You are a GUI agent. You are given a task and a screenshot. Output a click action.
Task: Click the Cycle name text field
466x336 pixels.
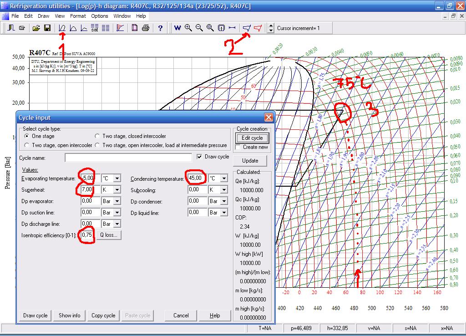(128, 158)
